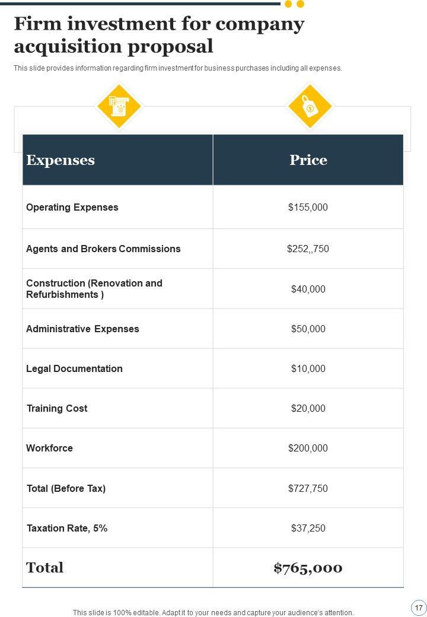The width and height of the screenshot is (427, 617).
Task: Click the '100% editable' footer text
Action: pos(213,612)
